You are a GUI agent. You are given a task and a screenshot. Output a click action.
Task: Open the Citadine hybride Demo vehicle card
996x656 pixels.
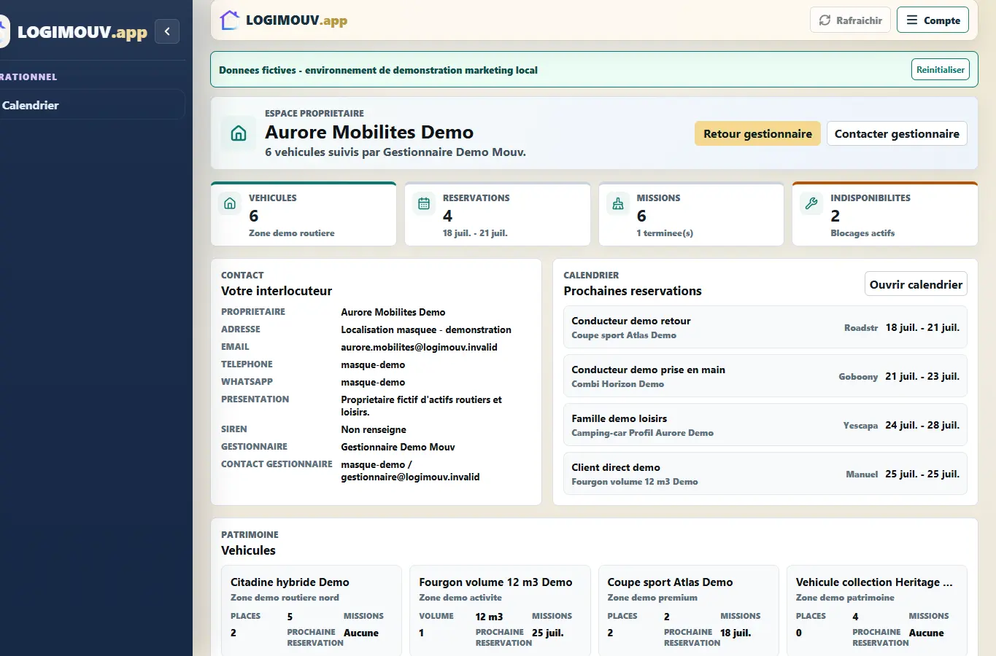tap(312, 611)
